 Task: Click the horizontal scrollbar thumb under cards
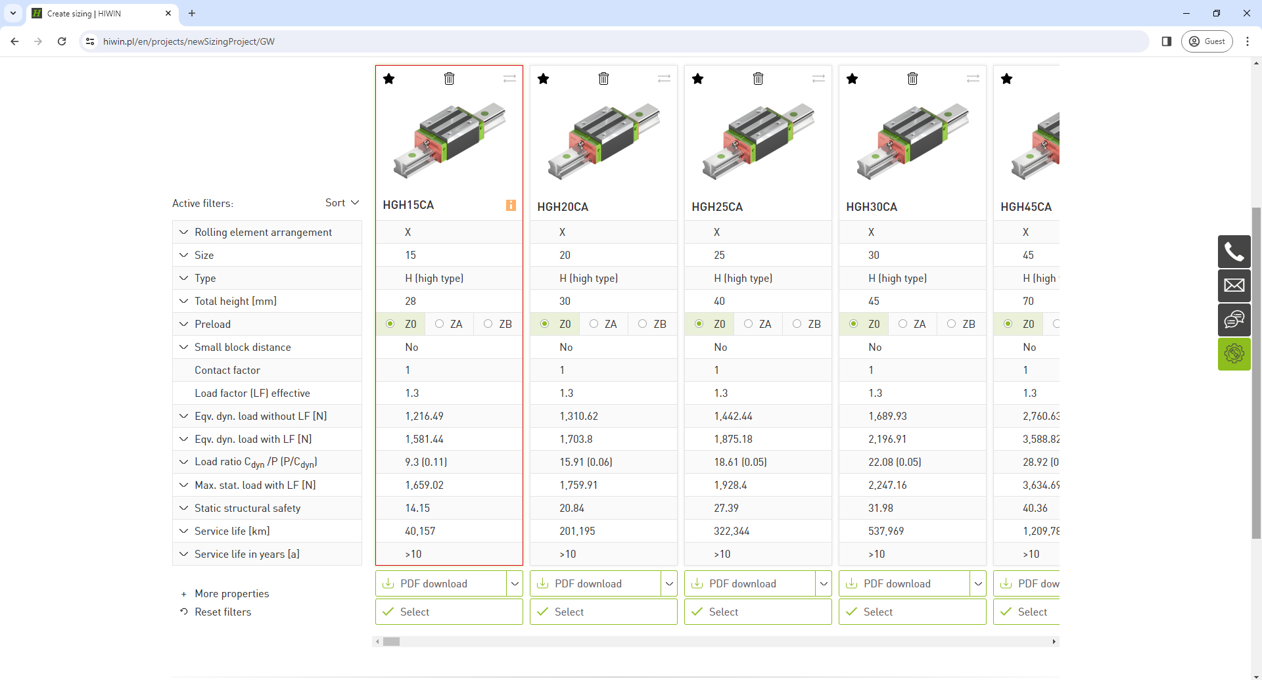392,642
